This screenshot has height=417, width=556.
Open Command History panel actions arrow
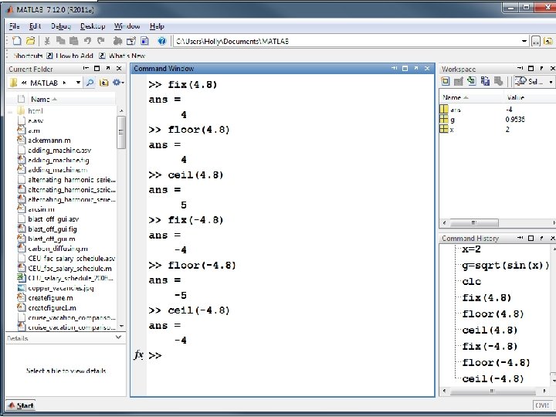coord(520,238)
